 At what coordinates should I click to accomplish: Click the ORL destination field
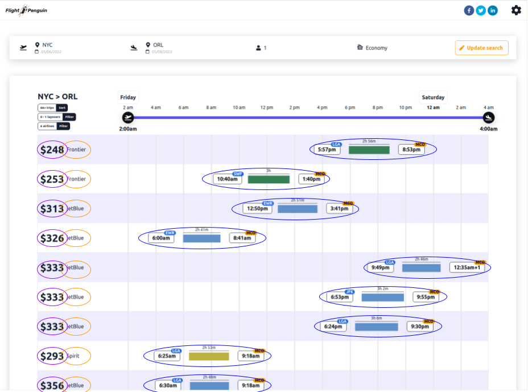pyautogui.click(x=158, y=45)
